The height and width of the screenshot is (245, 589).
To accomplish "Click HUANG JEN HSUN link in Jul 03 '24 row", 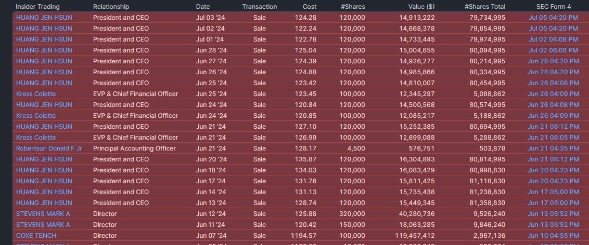I will (x=44, y=18).
